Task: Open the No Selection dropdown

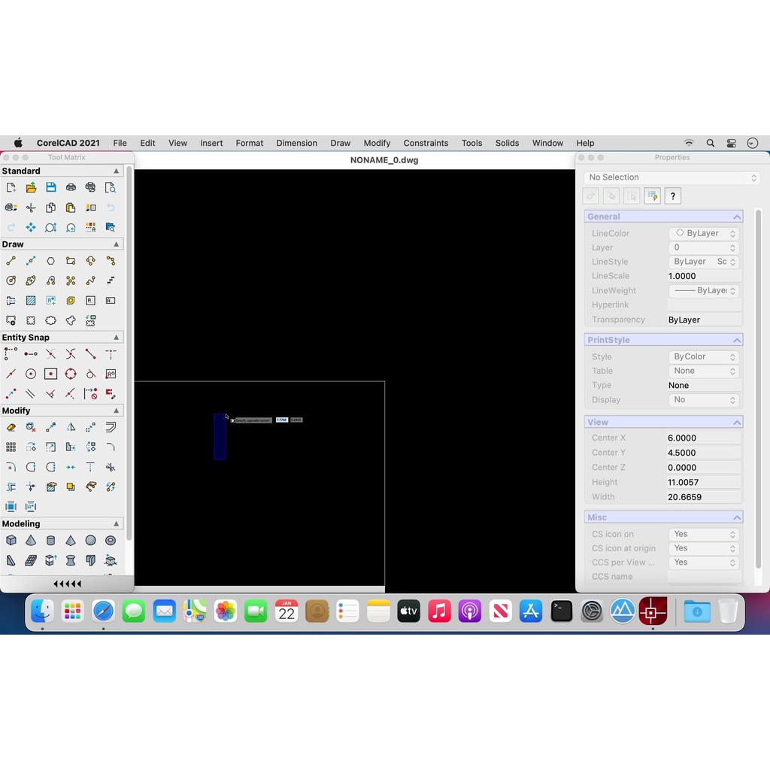Action: coord(671,177)
